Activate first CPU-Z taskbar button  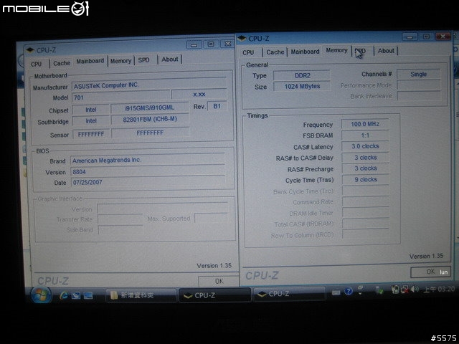point(214,295)
